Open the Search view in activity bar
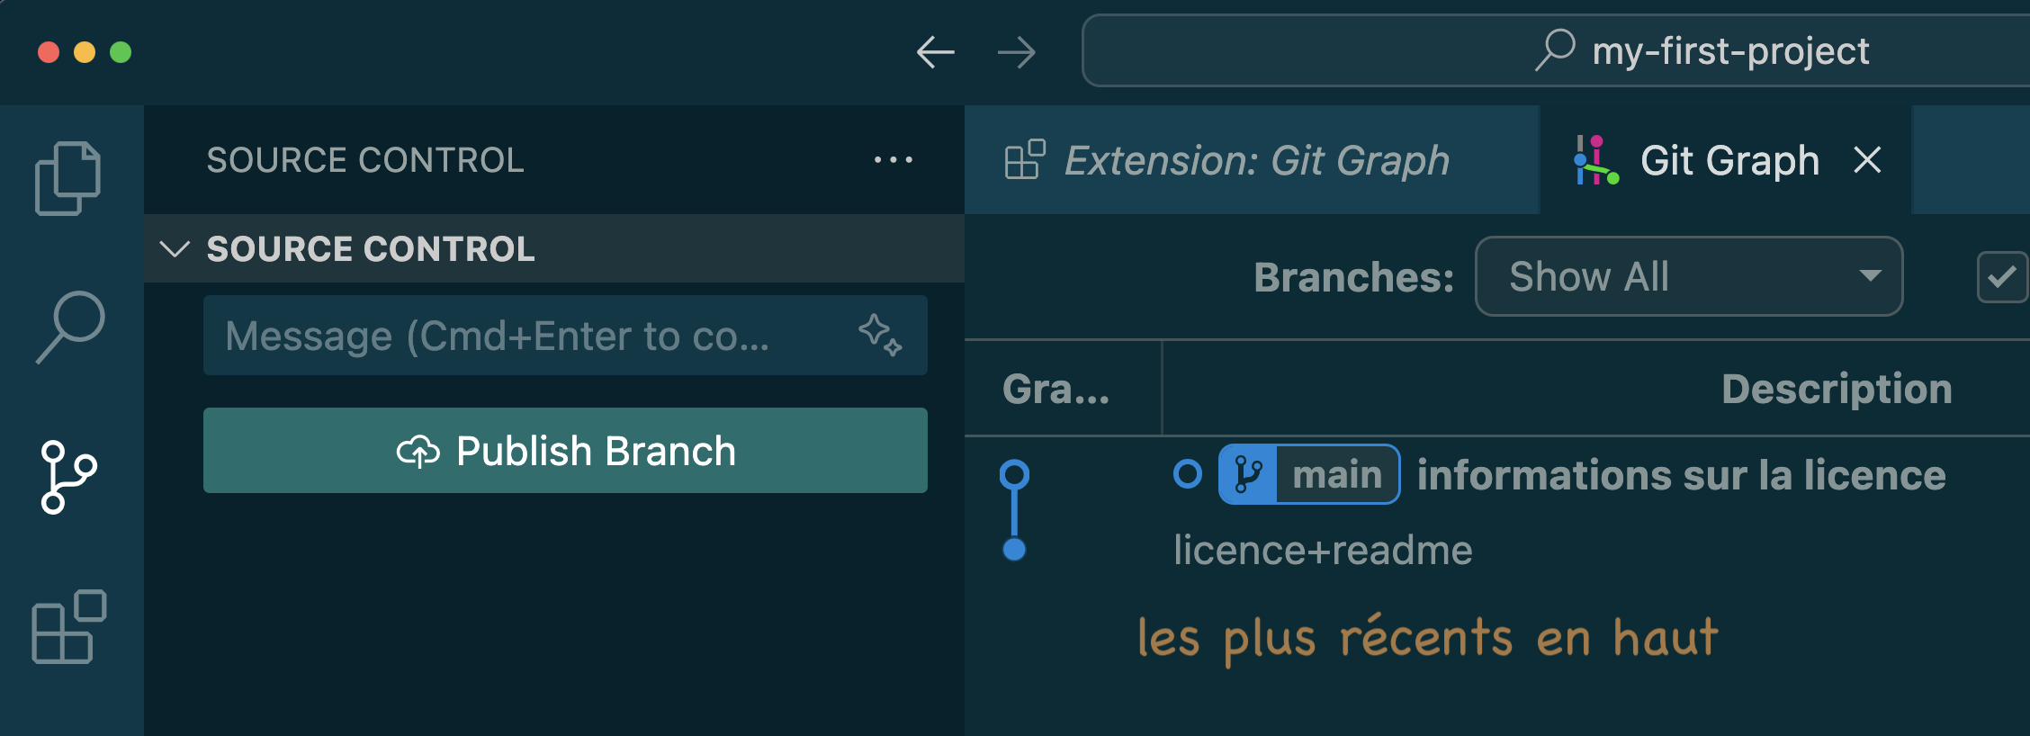2030x736 pixels. (70, 327)
